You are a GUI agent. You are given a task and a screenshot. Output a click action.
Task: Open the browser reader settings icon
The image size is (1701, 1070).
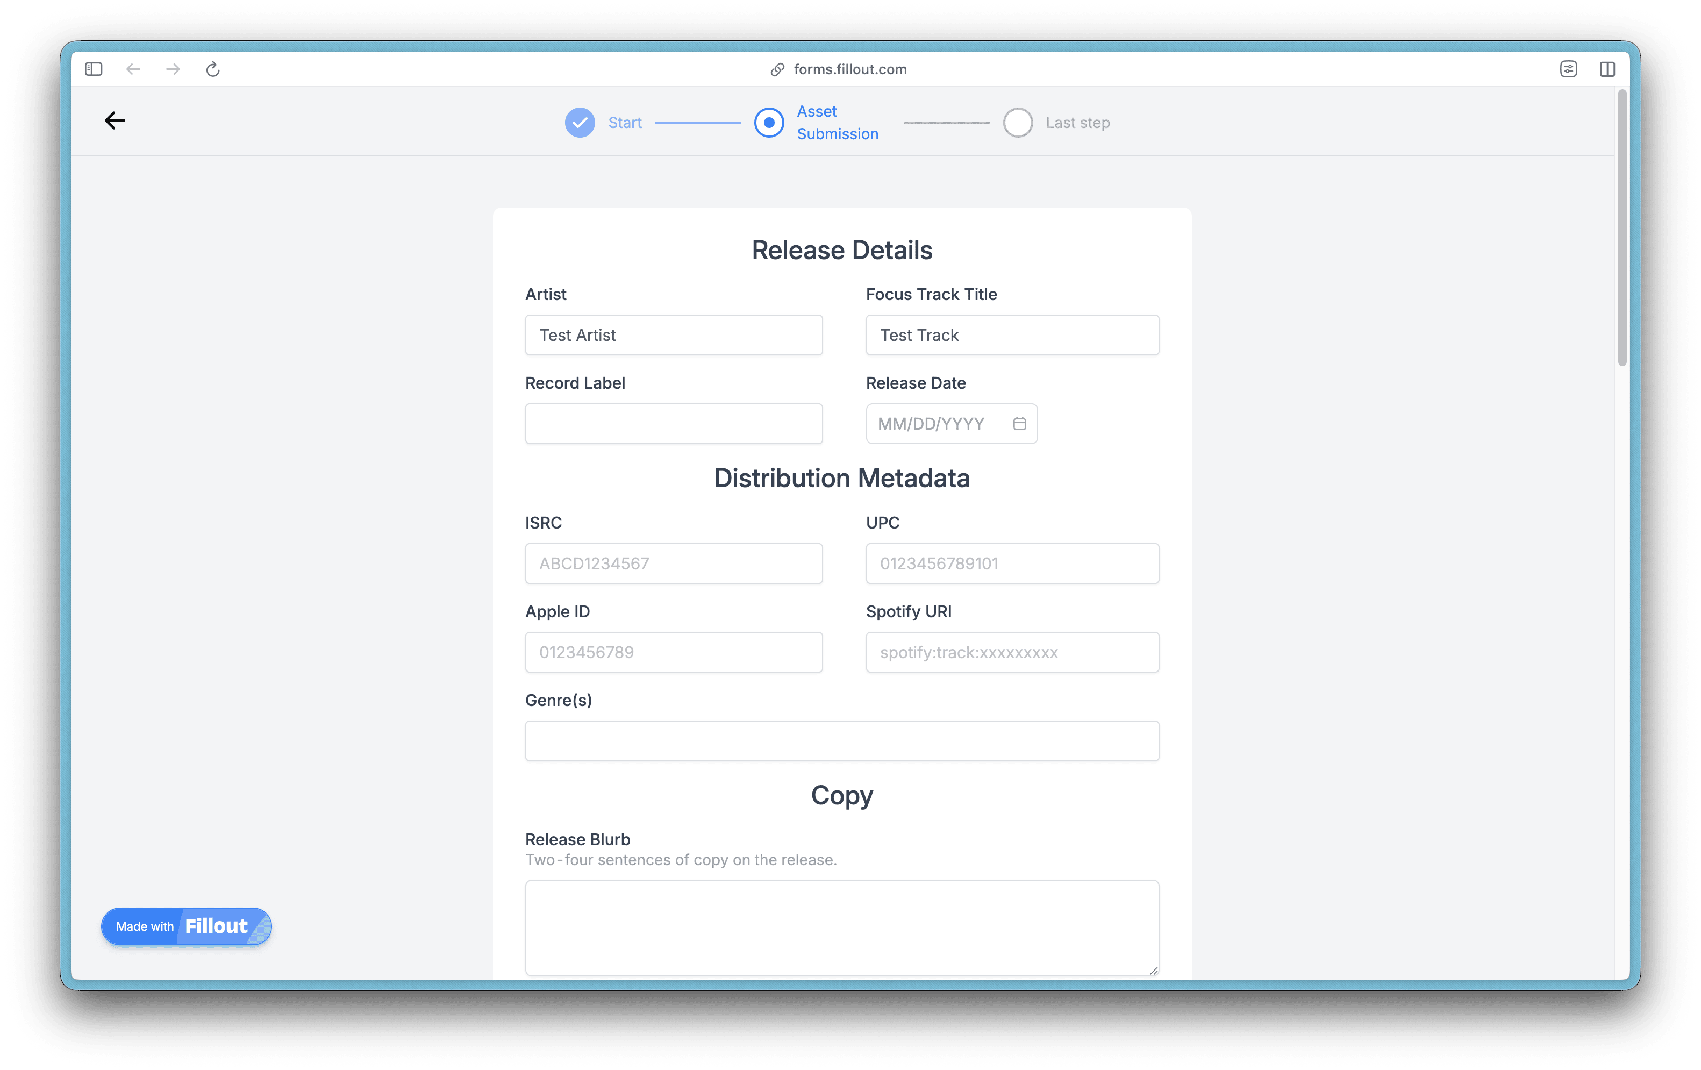point(1568,69)
